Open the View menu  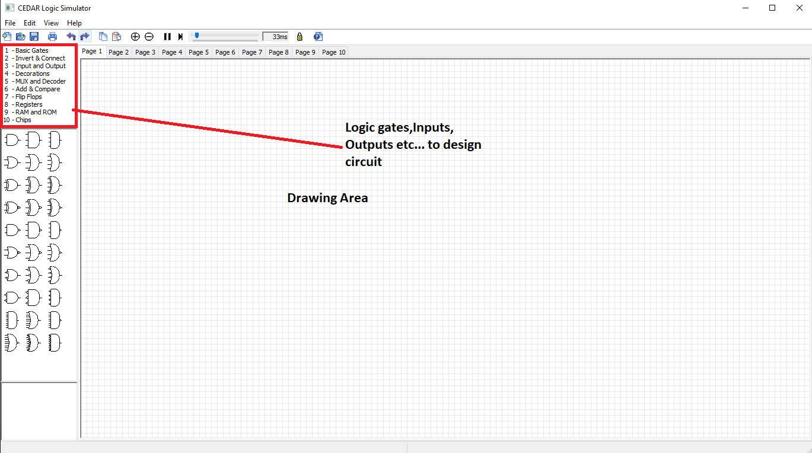51,23
